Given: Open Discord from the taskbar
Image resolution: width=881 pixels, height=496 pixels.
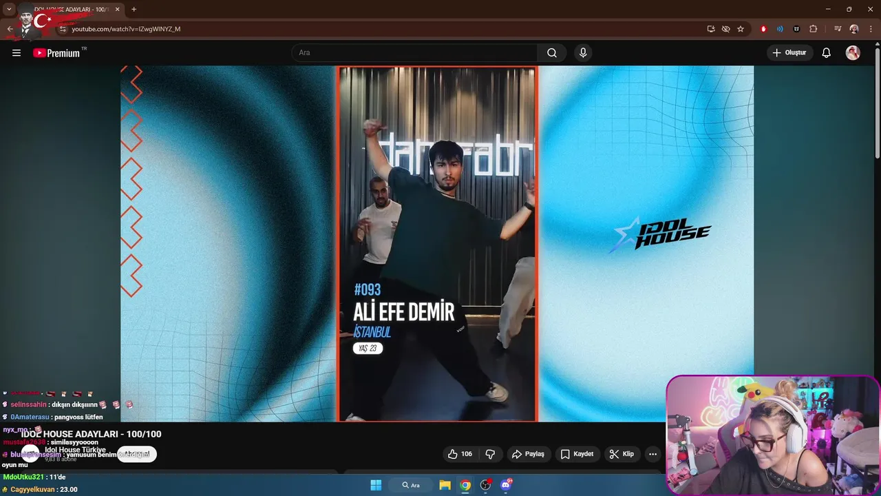Looking at the screenshot, I should tap(506, 485).
